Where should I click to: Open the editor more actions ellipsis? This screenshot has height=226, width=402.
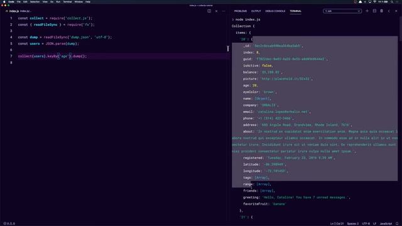(x=224, y=11)
